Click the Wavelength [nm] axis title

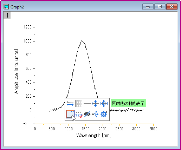(94, 135)
